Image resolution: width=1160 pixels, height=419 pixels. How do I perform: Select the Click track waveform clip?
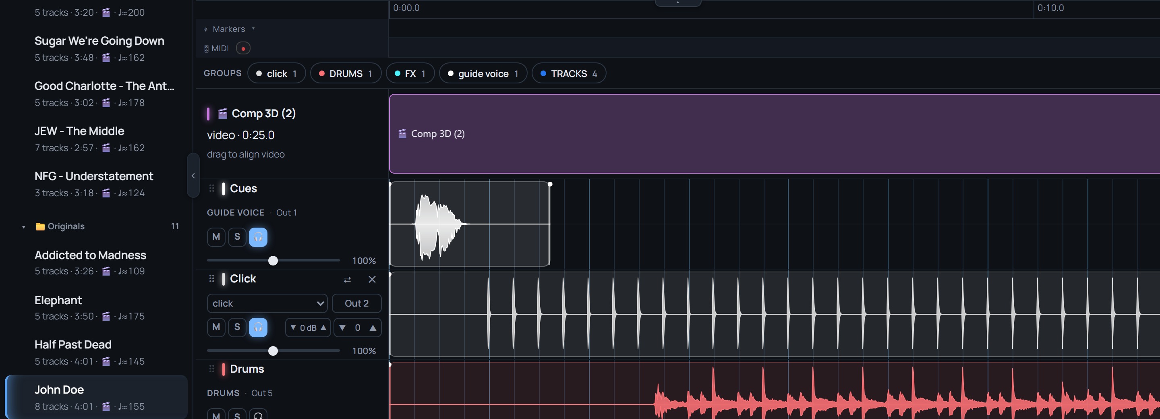775,314
